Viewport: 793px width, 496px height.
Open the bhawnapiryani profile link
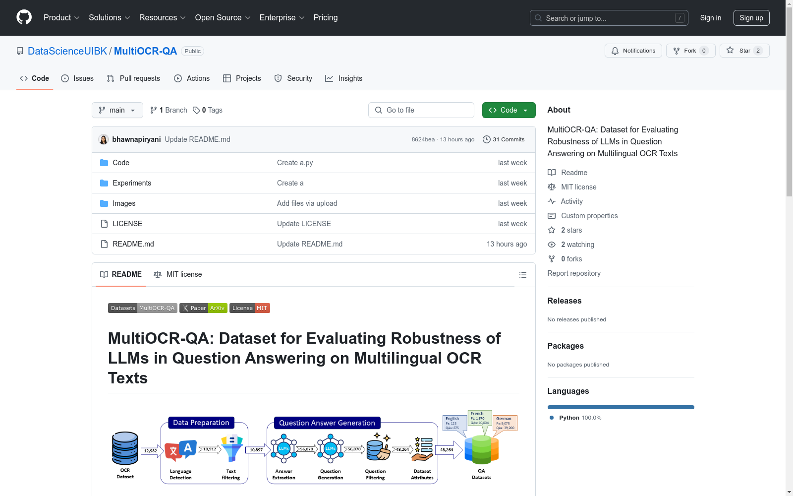[x=136, y=139]
